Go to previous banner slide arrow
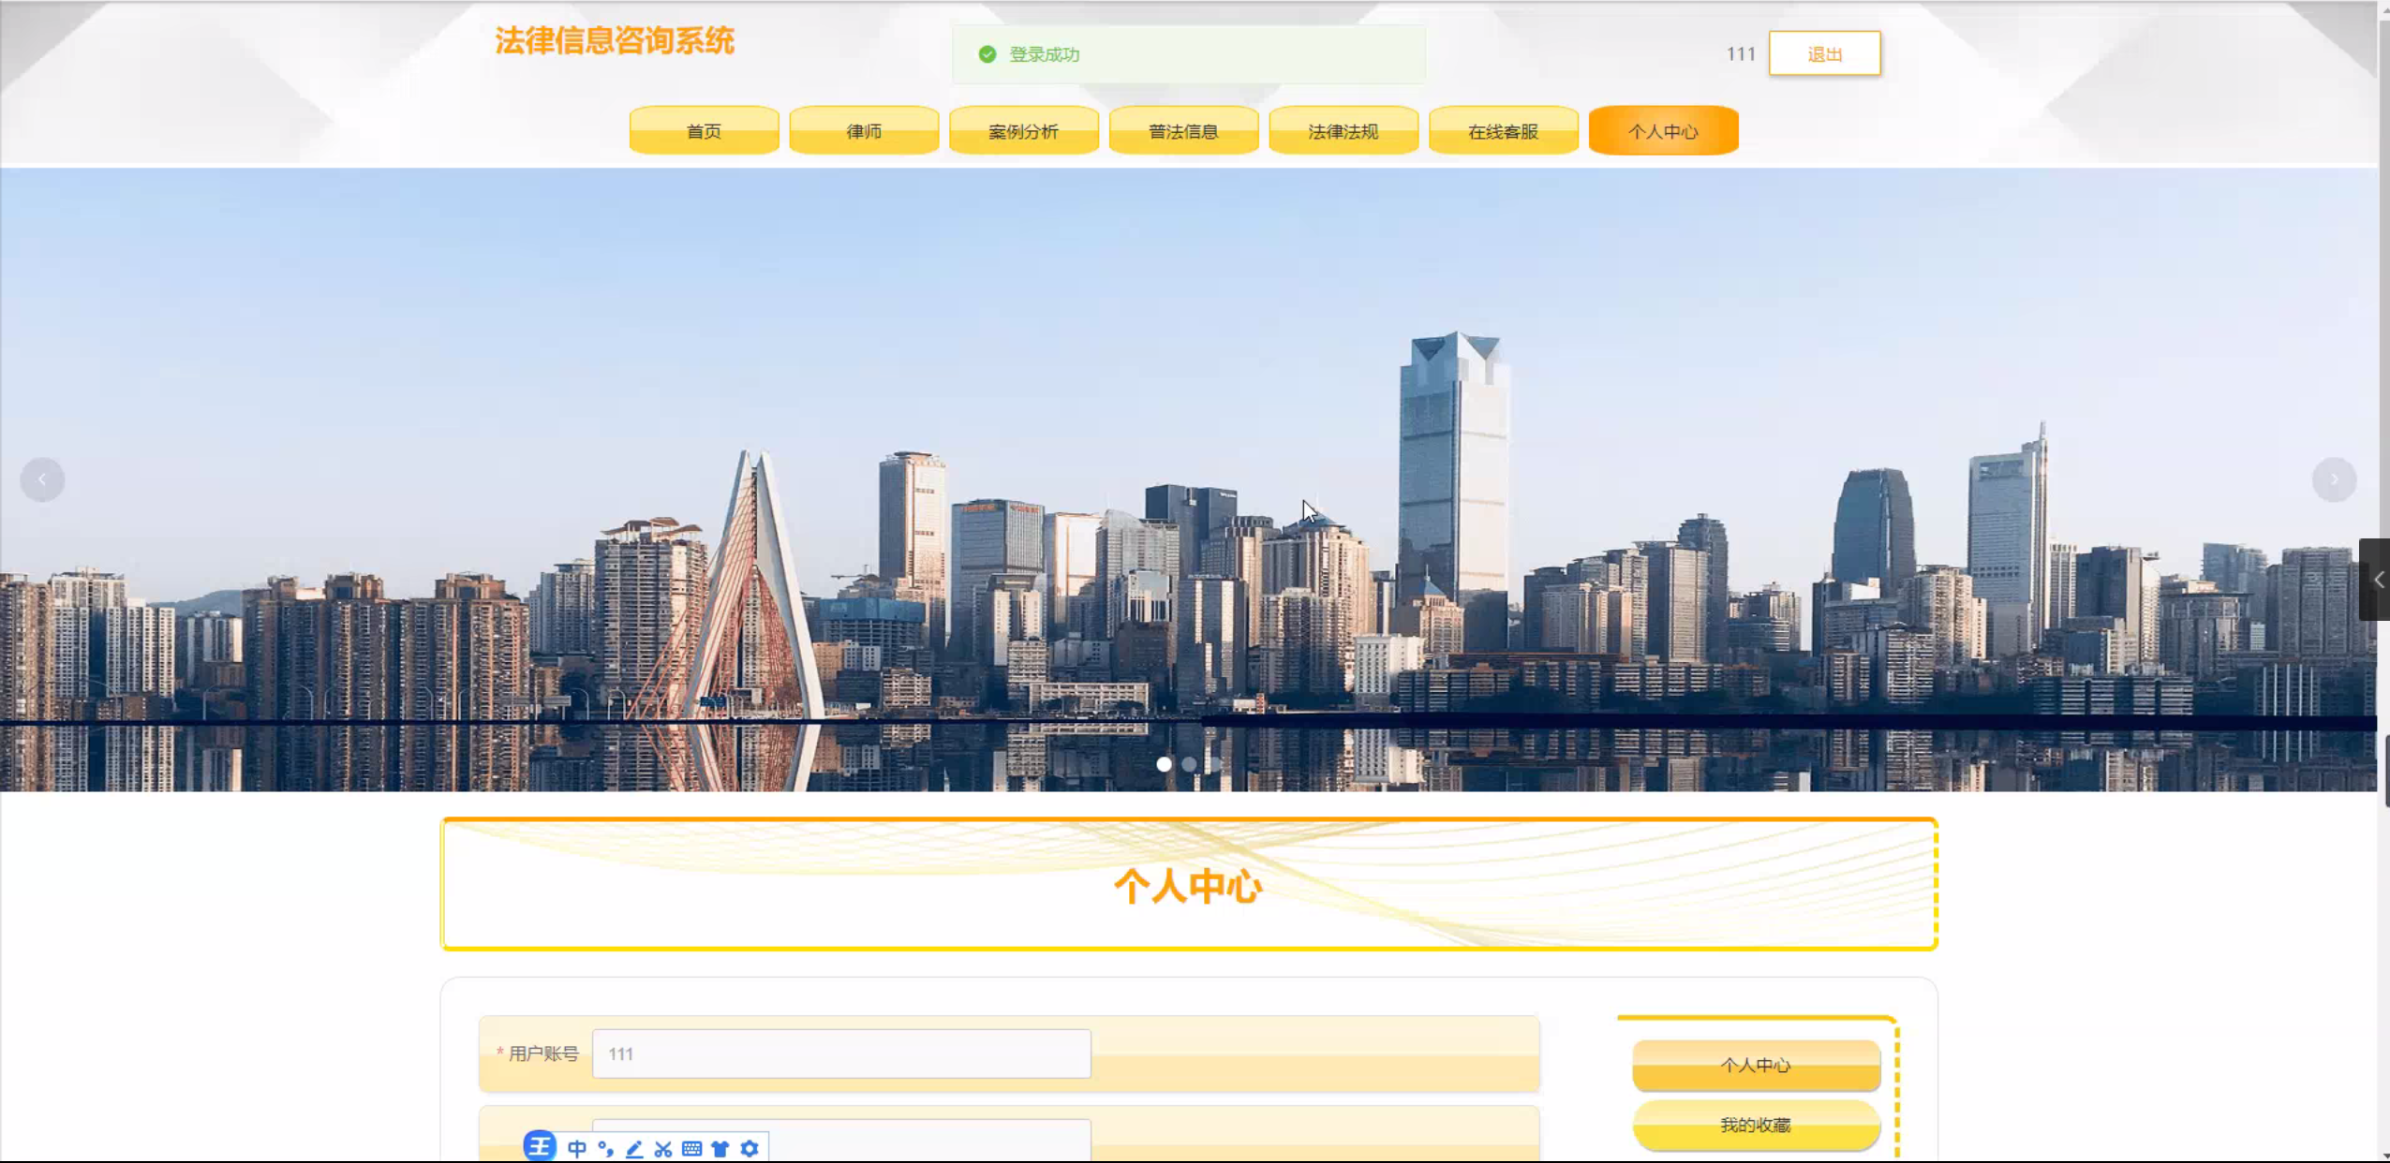Viewport: 2390px width, 1163px height. pos(42,479)
